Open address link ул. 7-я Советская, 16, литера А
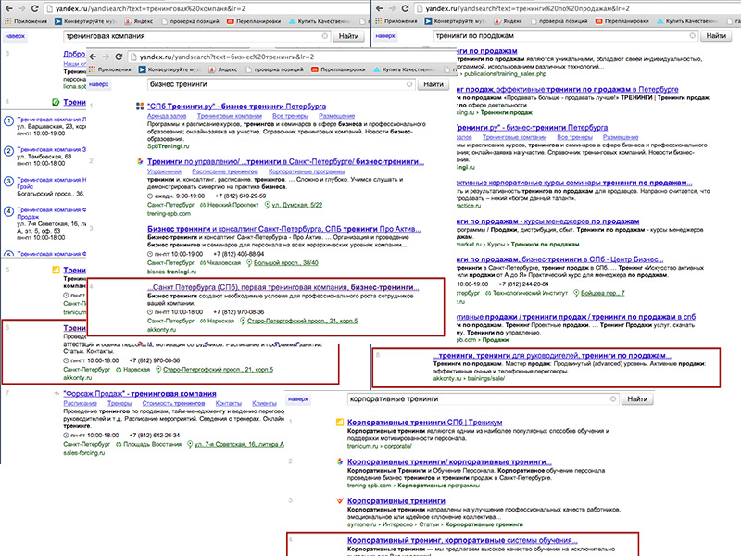 point(239,445)
